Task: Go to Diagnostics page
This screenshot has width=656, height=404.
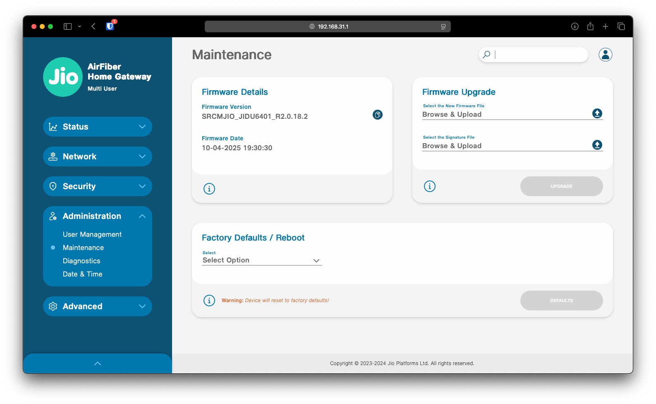Action: pos(81,261)
